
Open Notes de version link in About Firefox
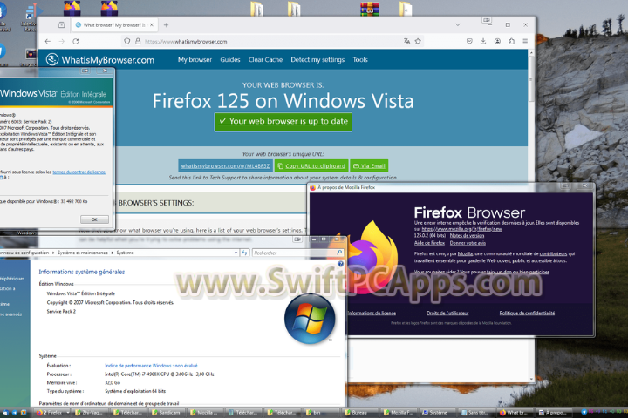[x=467, y=236]
